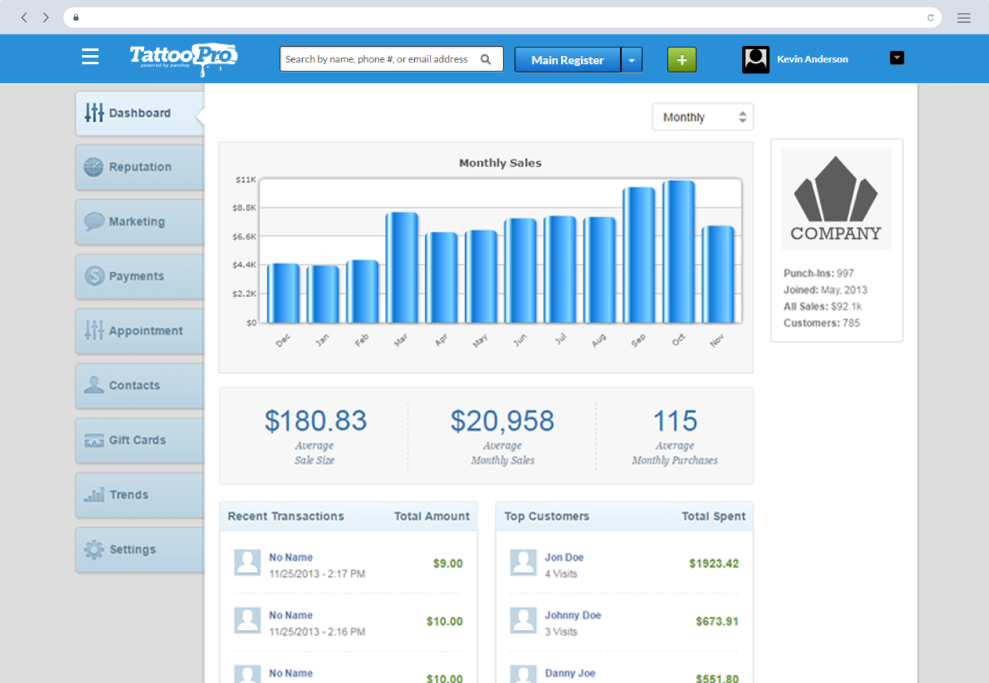Click the Main Register button

[567, 60]
